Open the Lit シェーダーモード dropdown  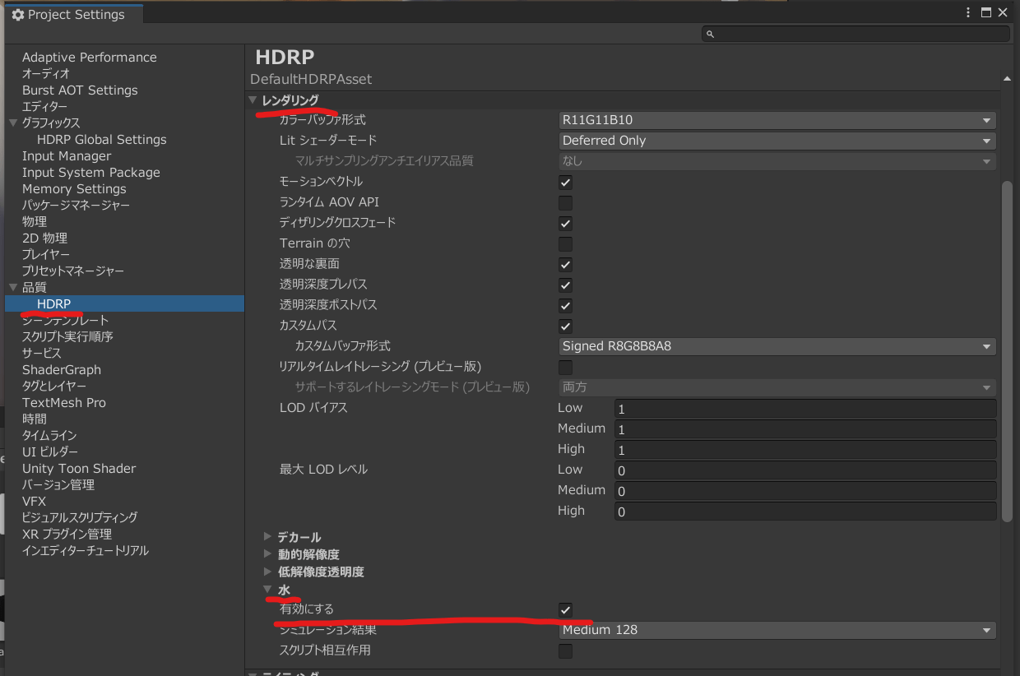(777, 141)
